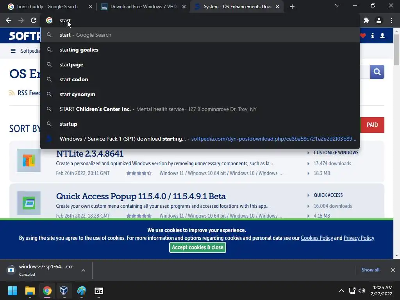
Task: Choose the 'startpage' suggestion
Action: (200, 64)
